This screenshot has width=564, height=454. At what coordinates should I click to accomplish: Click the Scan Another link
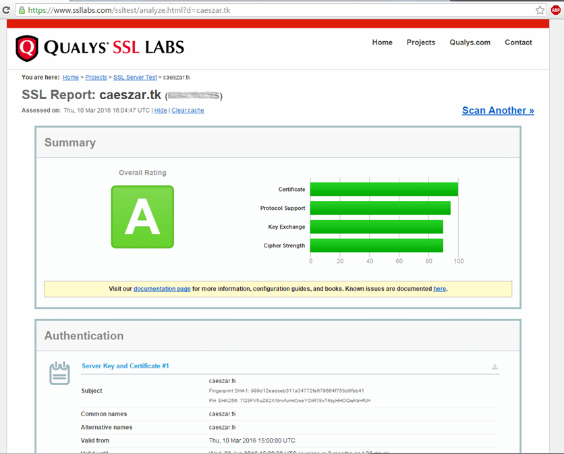(498, 111)
